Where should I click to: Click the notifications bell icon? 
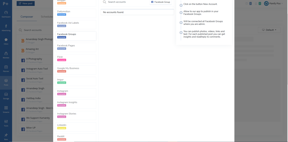(256, 4)
